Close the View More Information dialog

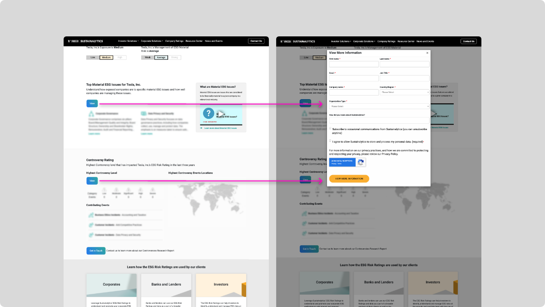pos(427,53)
